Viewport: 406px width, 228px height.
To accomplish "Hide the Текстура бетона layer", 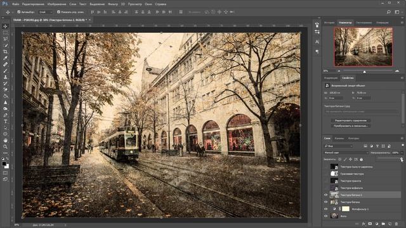I will tap(325, 202).
